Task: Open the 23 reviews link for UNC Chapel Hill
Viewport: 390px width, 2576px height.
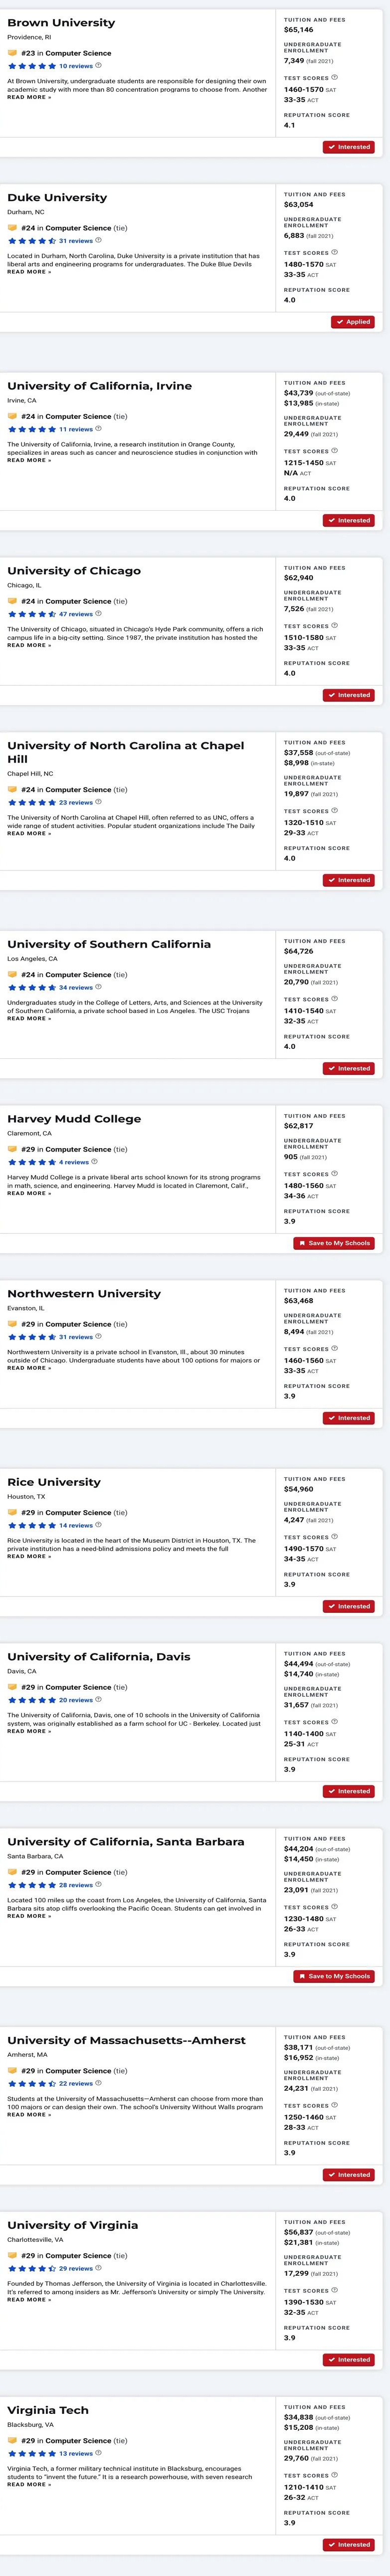Action: coord(76,802)
